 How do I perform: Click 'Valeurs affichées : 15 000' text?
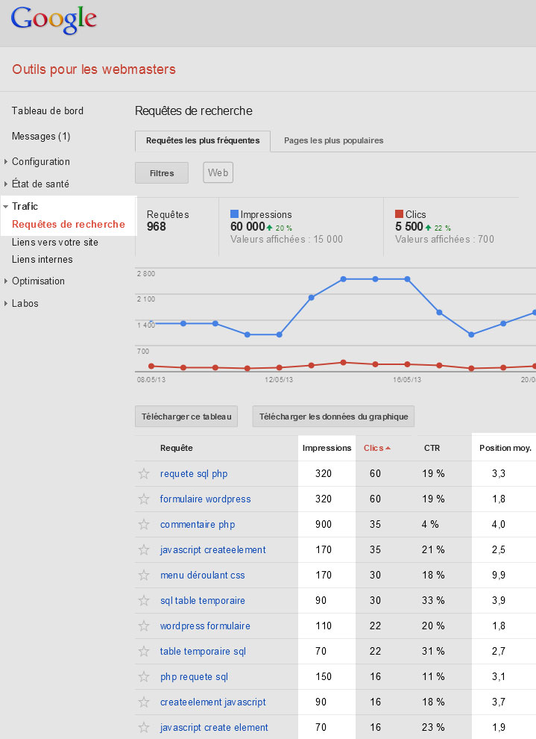pos(286,240)
